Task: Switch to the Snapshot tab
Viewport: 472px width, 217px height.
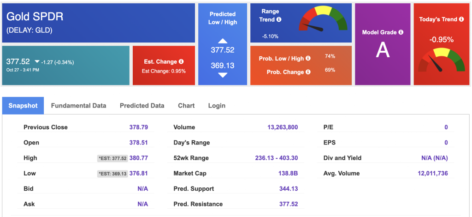Action: (x=23, y=106)
